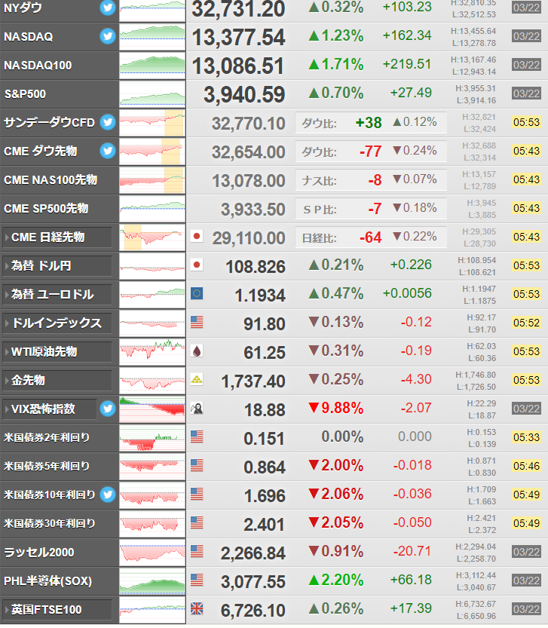Click the ダウ比 +38 value box
548x628 pixels.
tap(371, 123)
